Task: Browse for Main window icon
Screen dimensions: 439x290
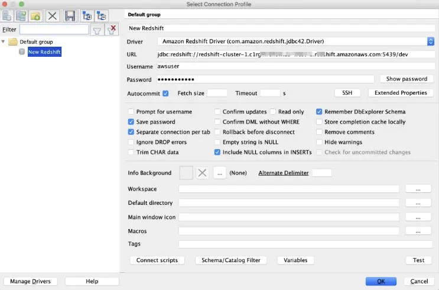Action: [x=418, y=217]
